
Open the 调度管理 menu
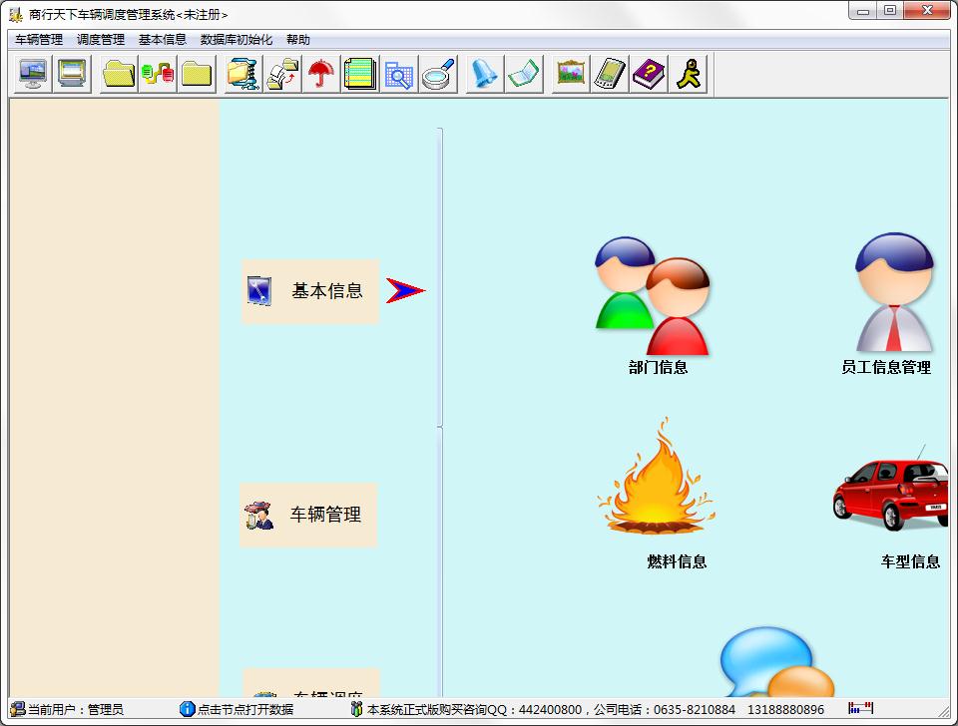101,40
